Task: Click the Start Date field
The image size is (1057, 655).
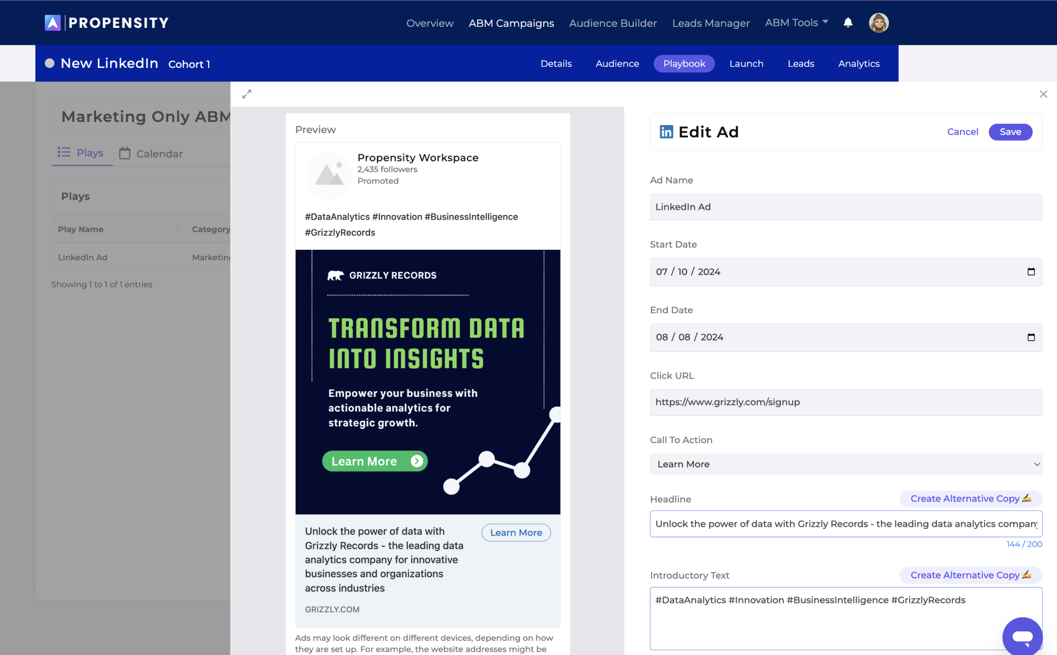Action: click(846, 272)
